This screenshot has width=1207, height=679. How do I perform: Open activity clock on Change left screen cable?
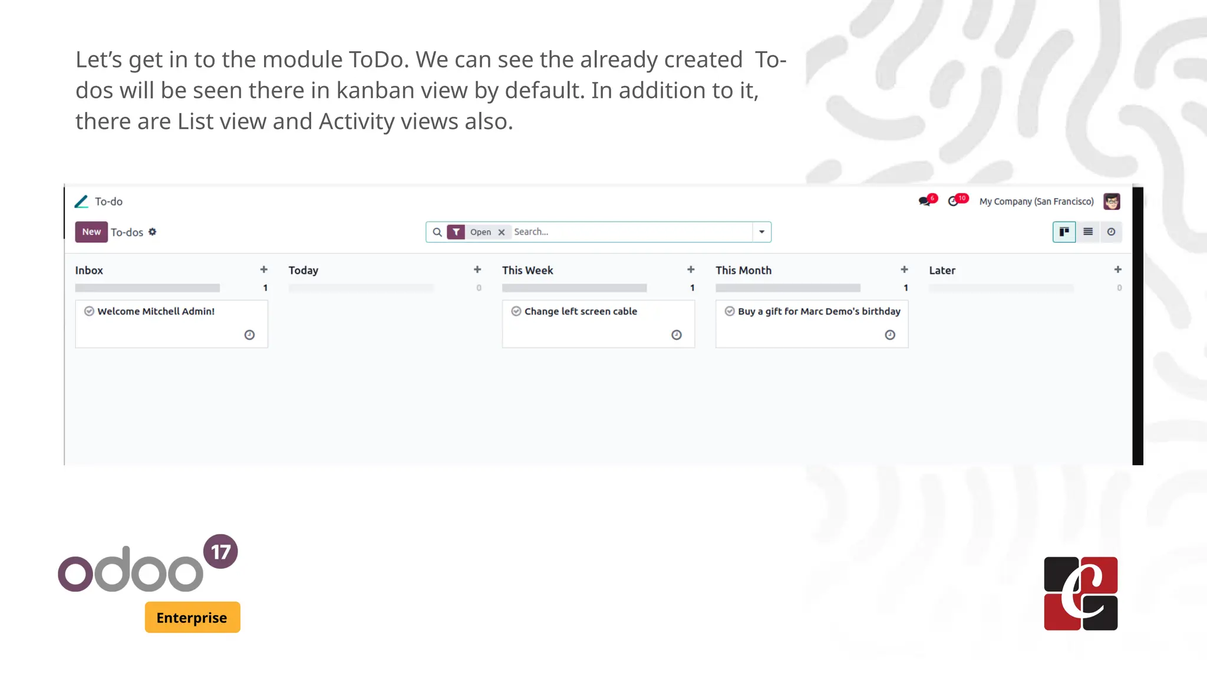click(x=677, y=335)
